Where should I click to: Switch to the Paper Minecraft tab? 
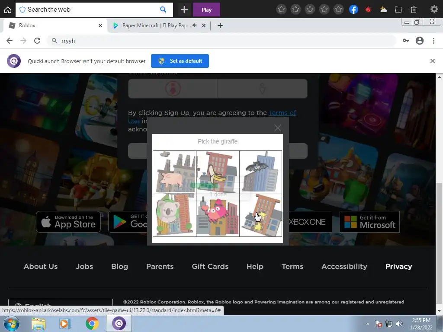coord(155,26)
